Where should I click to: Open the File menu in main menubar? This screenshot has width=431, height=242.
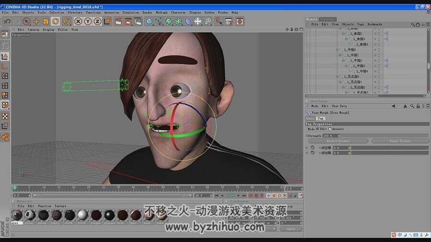(5, 12)
